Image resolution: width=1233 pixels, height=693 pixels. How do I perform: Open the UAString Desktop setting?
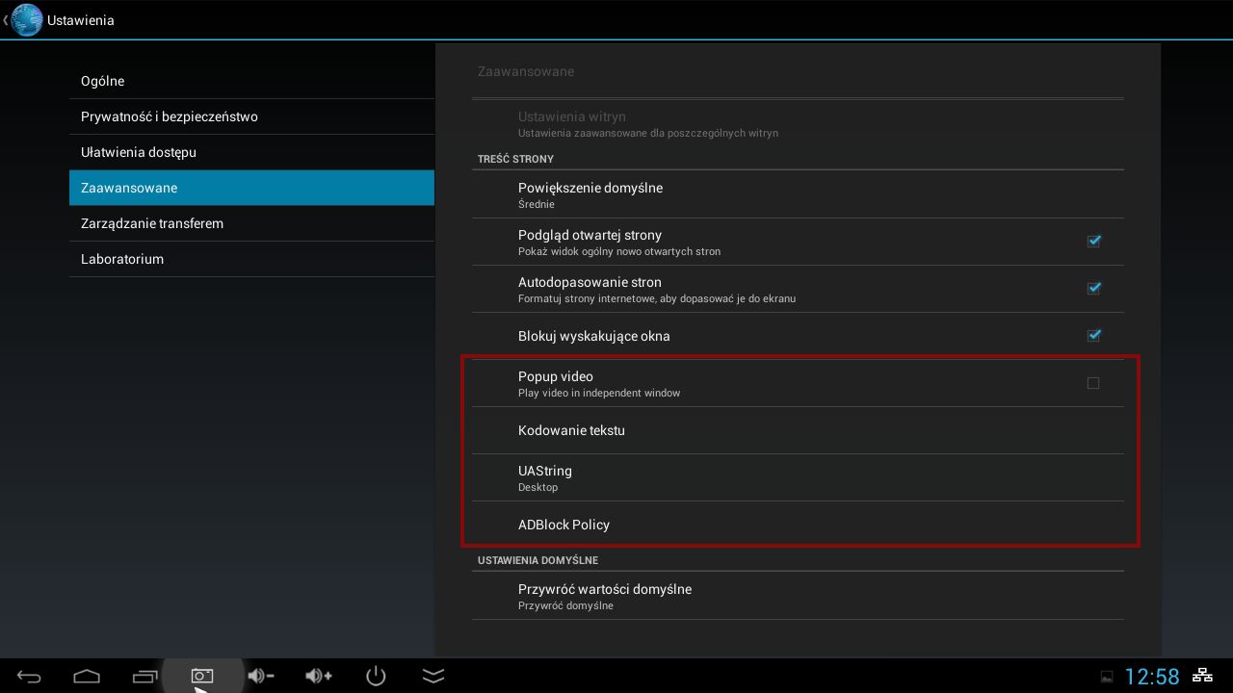798,477
